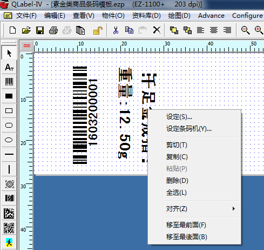Click the Print icon
This screenshot has width=264, height=250.
(53, 30)
